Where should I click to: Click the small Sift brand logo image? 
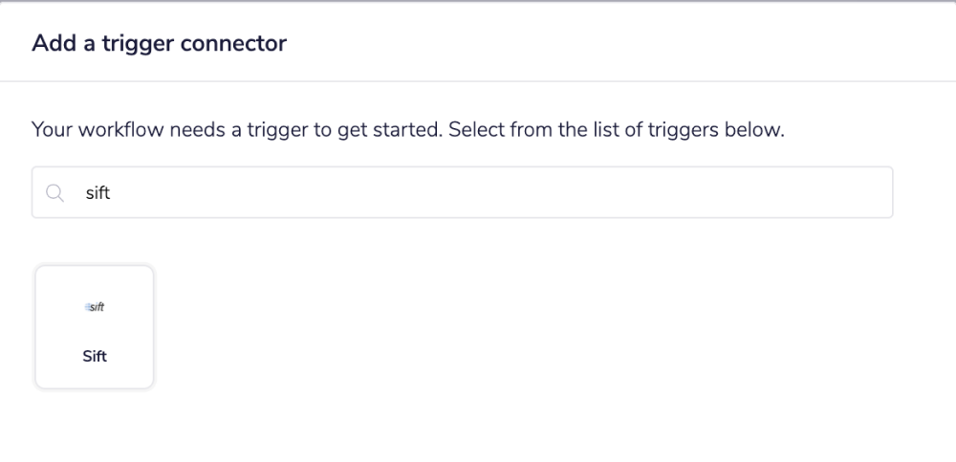click(x=95, y=307)
